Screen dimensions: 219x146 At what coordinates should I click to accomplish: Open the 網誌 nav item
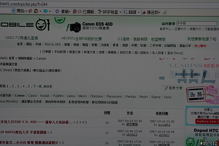29,44
